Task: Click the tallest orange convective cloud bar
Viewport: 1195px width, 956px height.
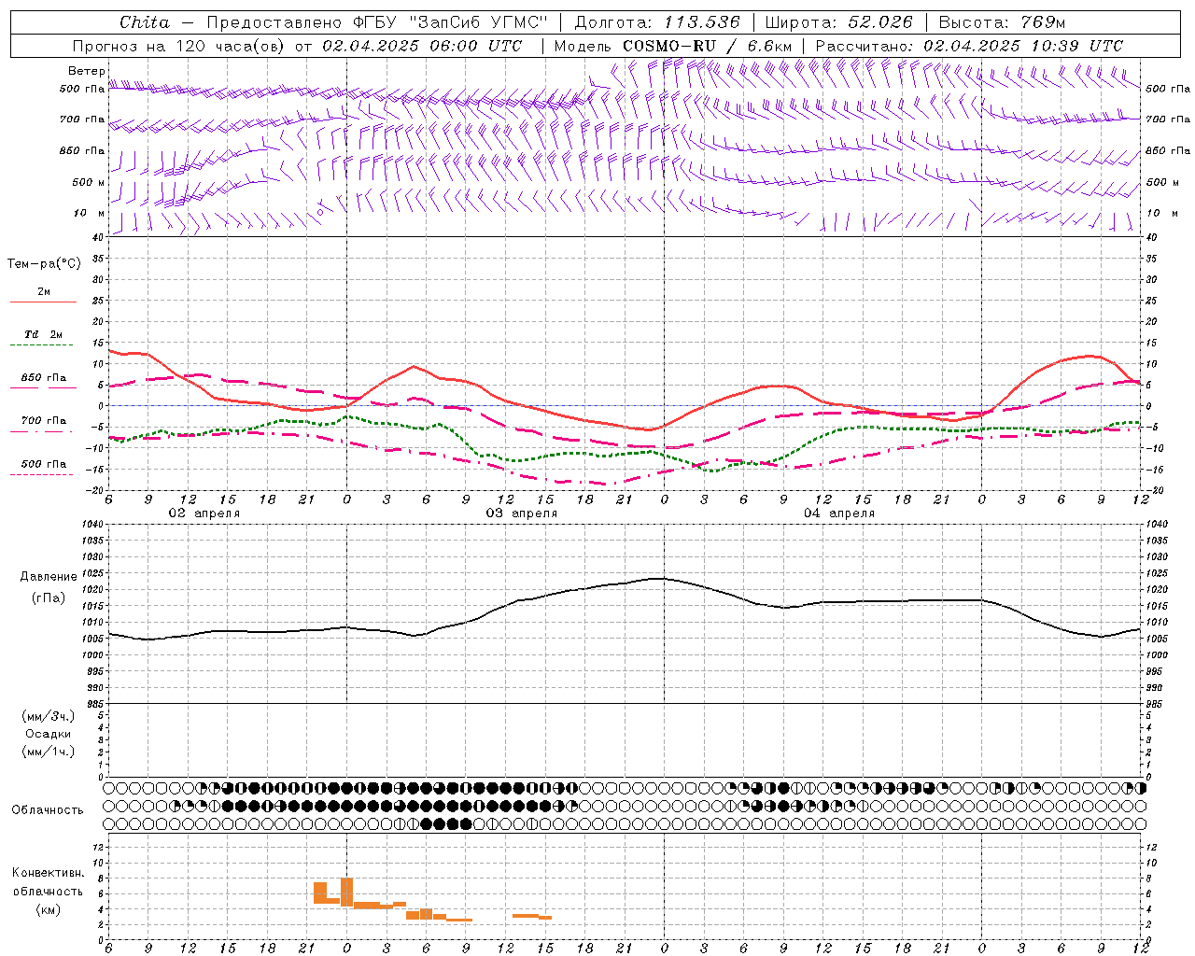Action: [x=346, y=892]
